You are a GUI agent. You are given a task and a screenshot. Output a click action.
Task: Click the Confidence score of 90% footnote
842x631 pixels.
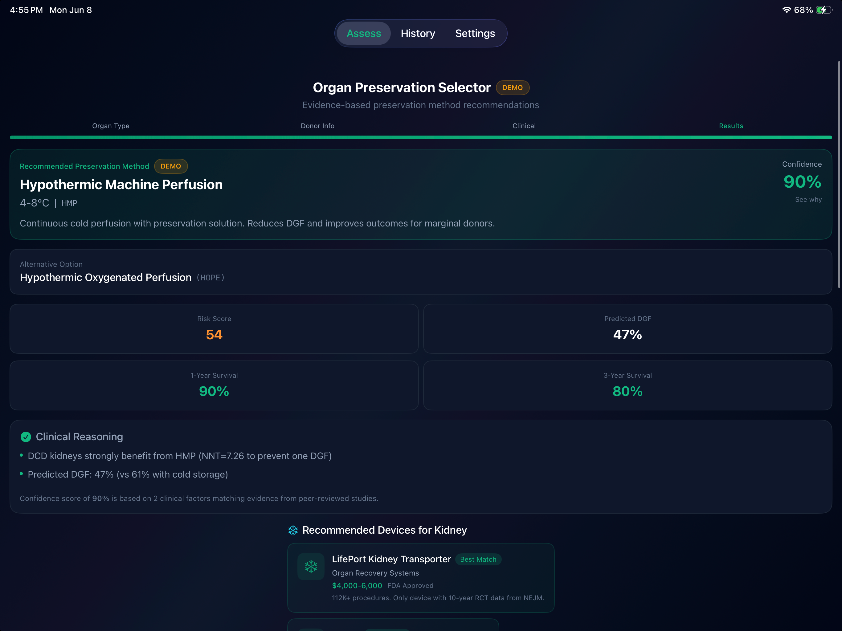[x=199, y=498]
